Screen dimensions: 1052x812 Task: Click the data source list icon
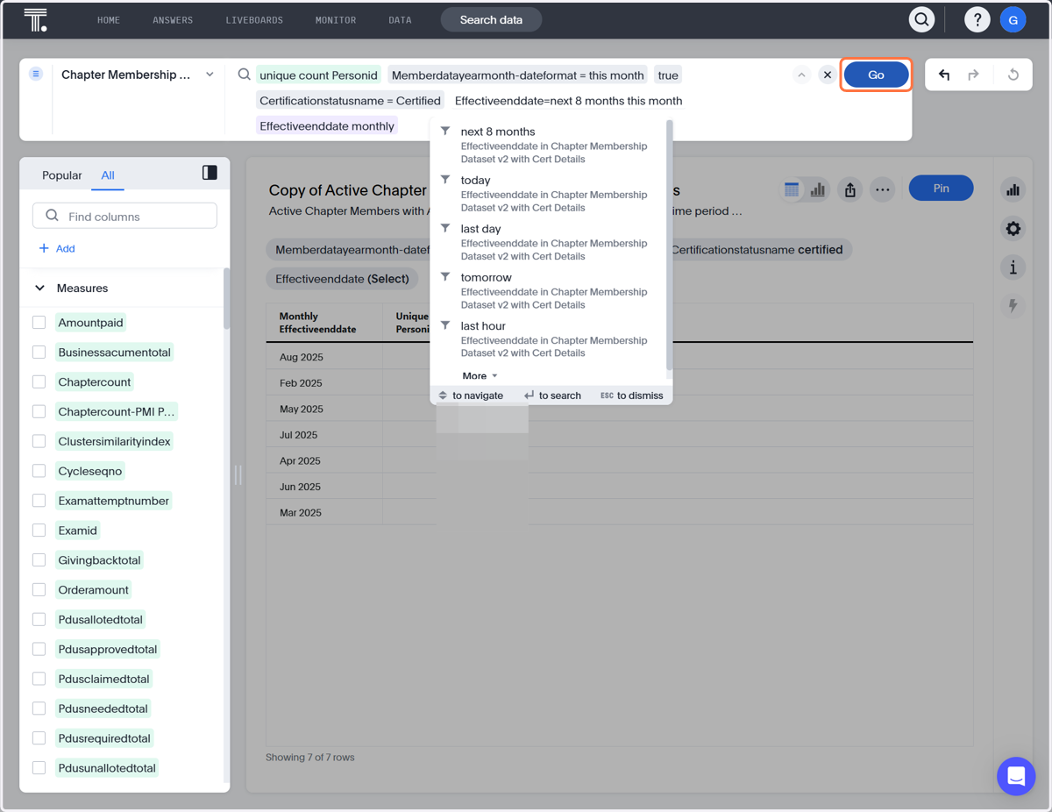click(x=36, y=75)
